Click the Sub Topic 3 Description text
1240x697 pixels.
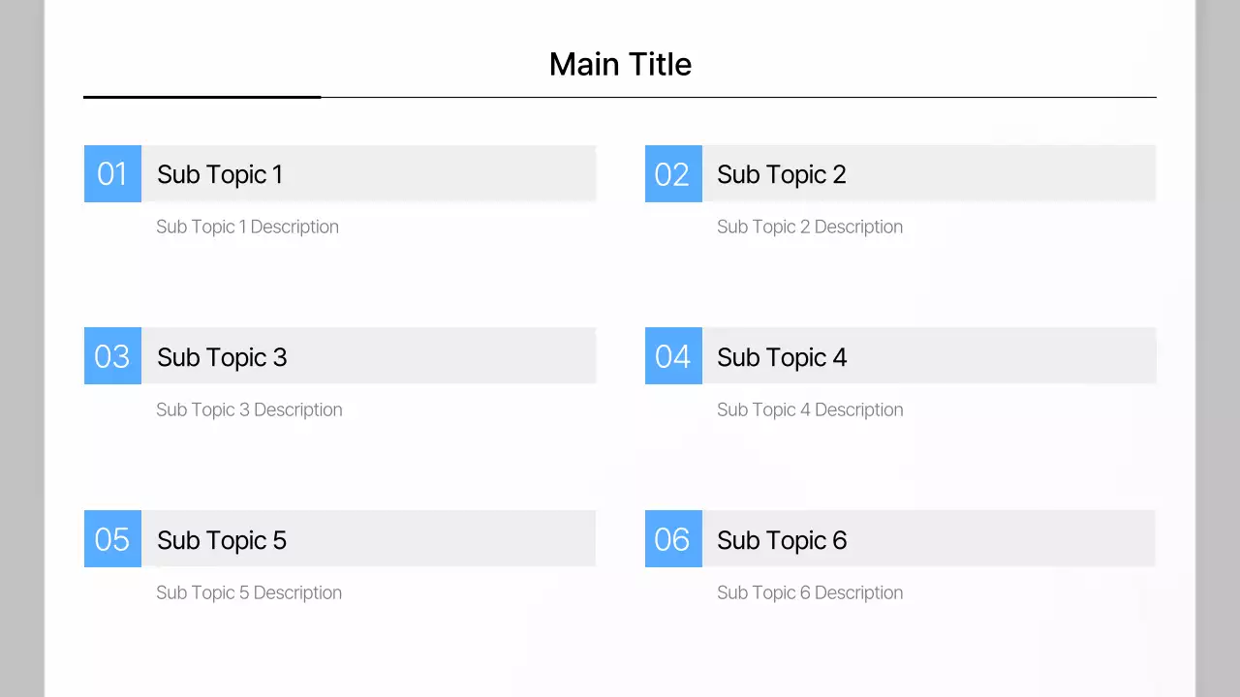(x=249, y=409)
